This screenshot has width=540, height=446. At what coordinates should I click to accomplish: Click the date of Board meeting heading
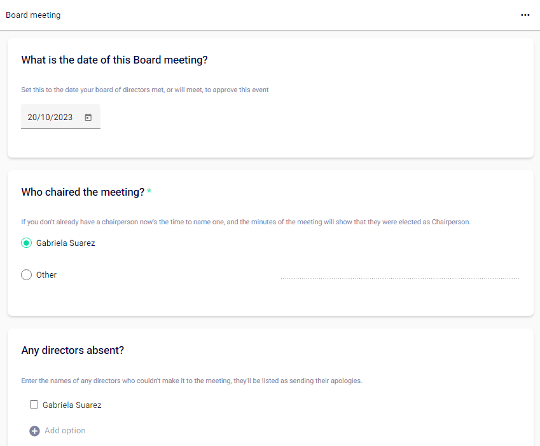pyautogui.click(x=114, y=60)
